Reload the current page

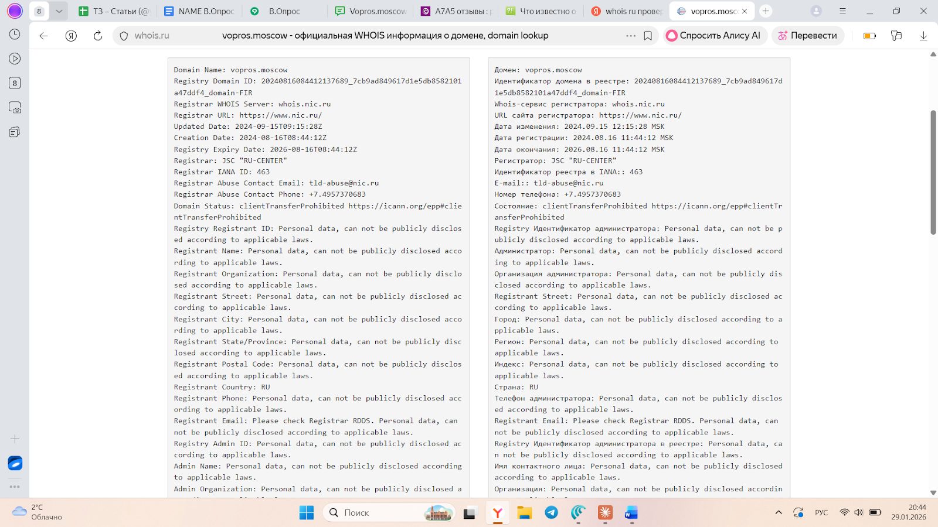[98, 36]
